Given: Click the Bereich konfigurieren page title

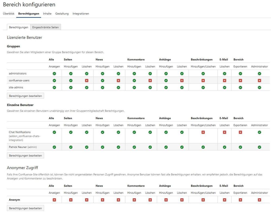Looking at the screenshot, I should [29, 5].
